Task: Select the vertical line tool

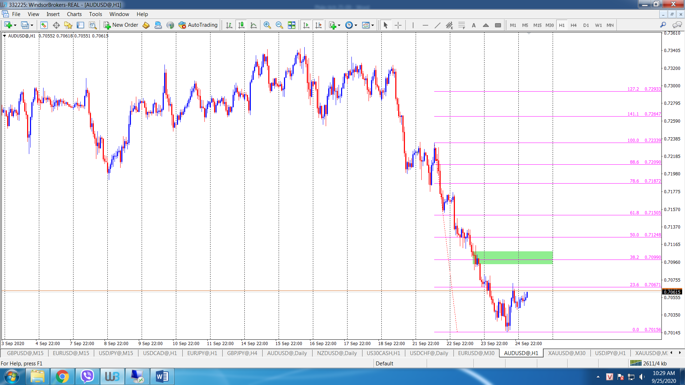Action: pyautogui.click(x=413, y=25)
